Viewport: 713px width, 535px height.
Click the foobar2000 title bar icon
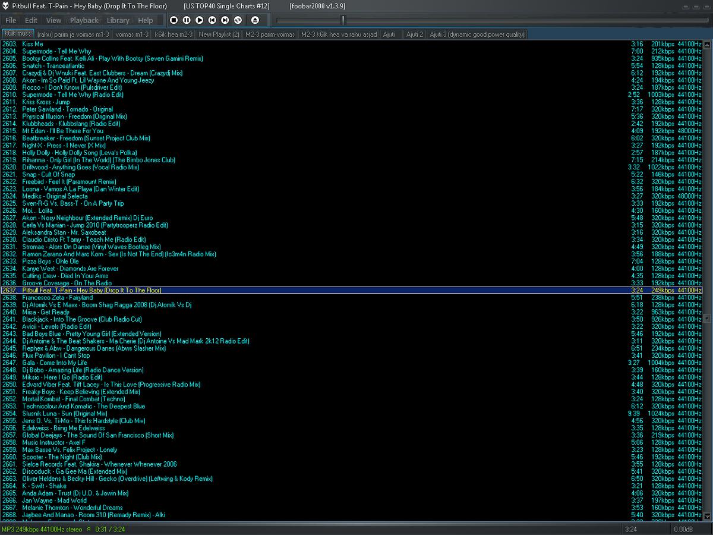pos(5,6)
